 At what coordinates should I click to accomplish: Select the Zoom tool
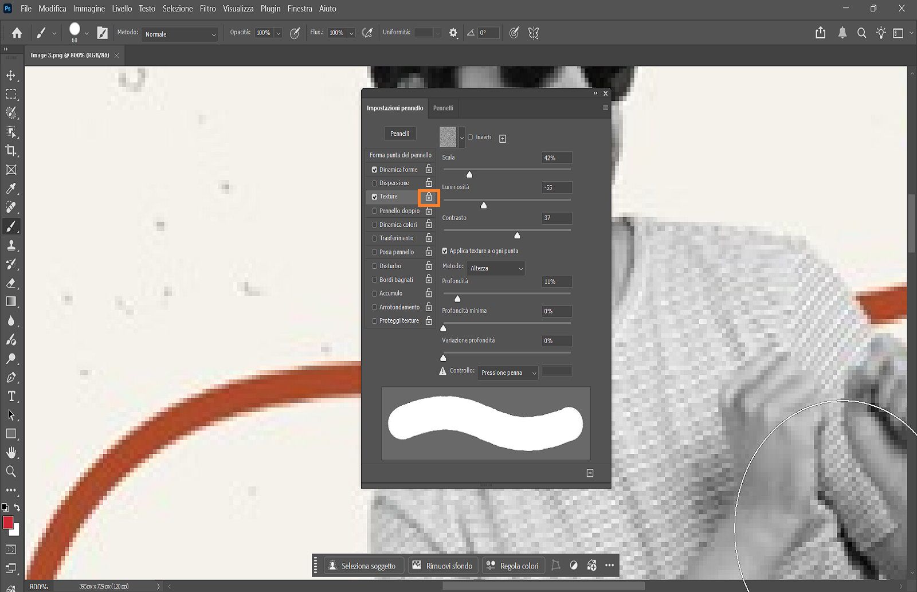pyautogui.click(x=11, y=471)
